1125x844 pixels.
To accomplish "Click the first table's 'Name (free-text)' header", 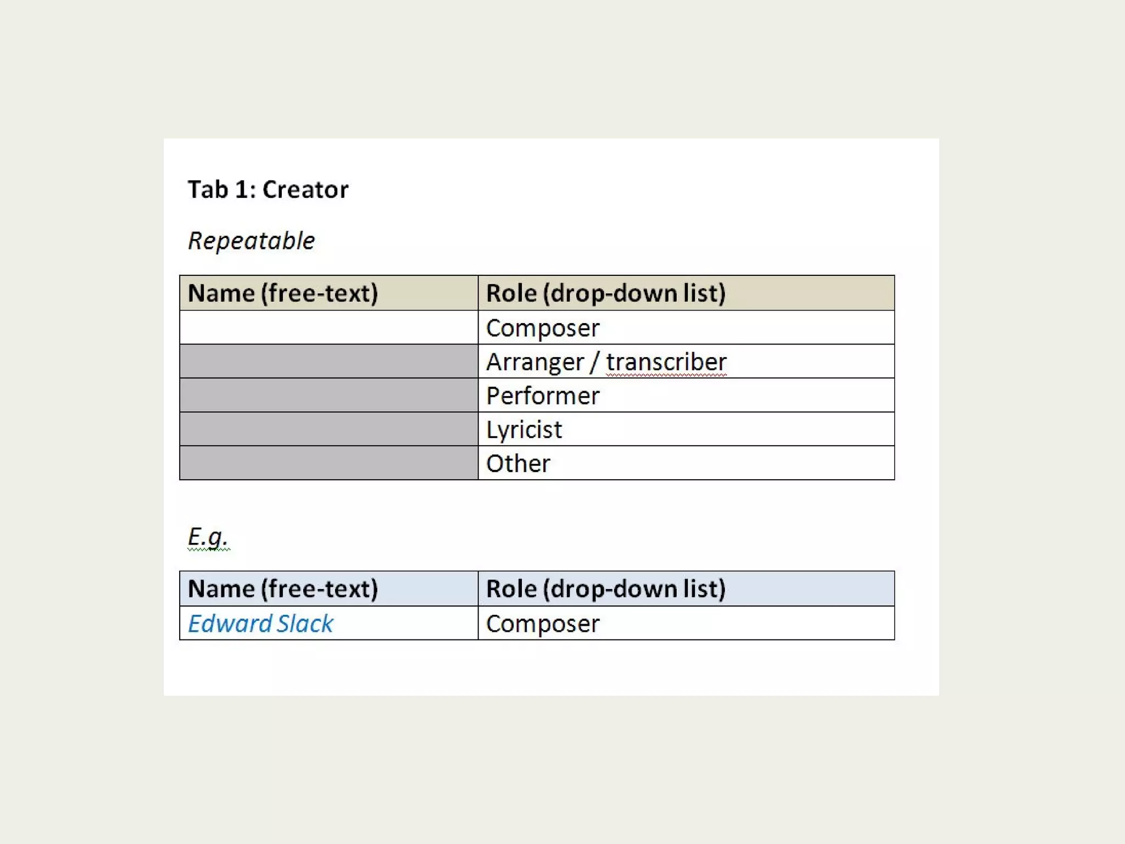I will click(329, 293).
